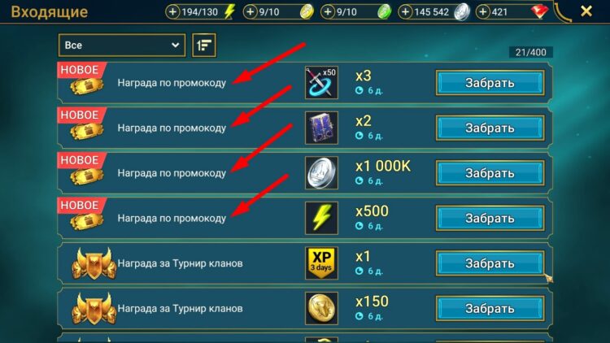The height and width of the screenshot is (343, 610).
Task: Claim the x2 skill tome reward
Action: (x=490, y=128)
